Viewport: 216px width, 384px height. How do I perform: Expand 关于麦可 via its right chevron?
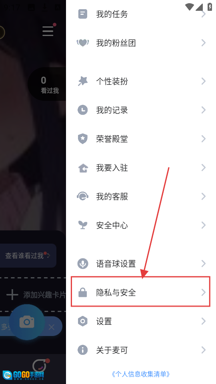point(203,350)
